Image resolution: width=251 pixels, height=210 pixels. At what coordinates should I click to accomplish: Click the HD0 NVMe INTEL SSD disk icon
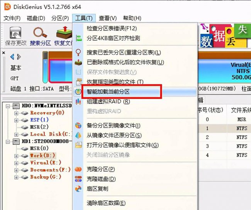pyautogui.click(x=16, y=106)
